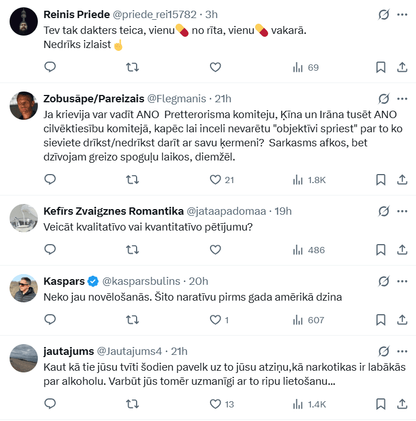Viewport: 416px width, 421px height.
Task: Bookmark the Kaspars tweet
Action: click(381, 320)
